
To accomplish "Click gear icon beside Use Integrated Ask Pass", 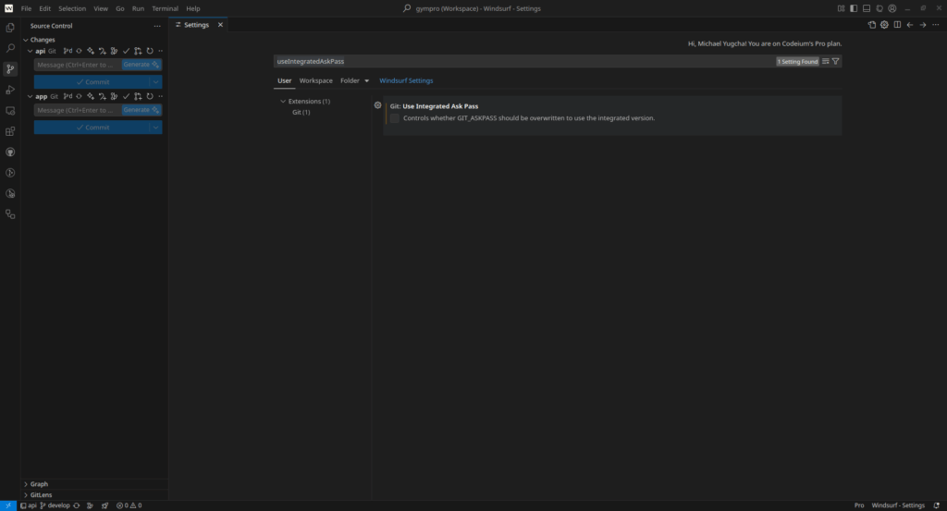I will (x=377, y=105).
